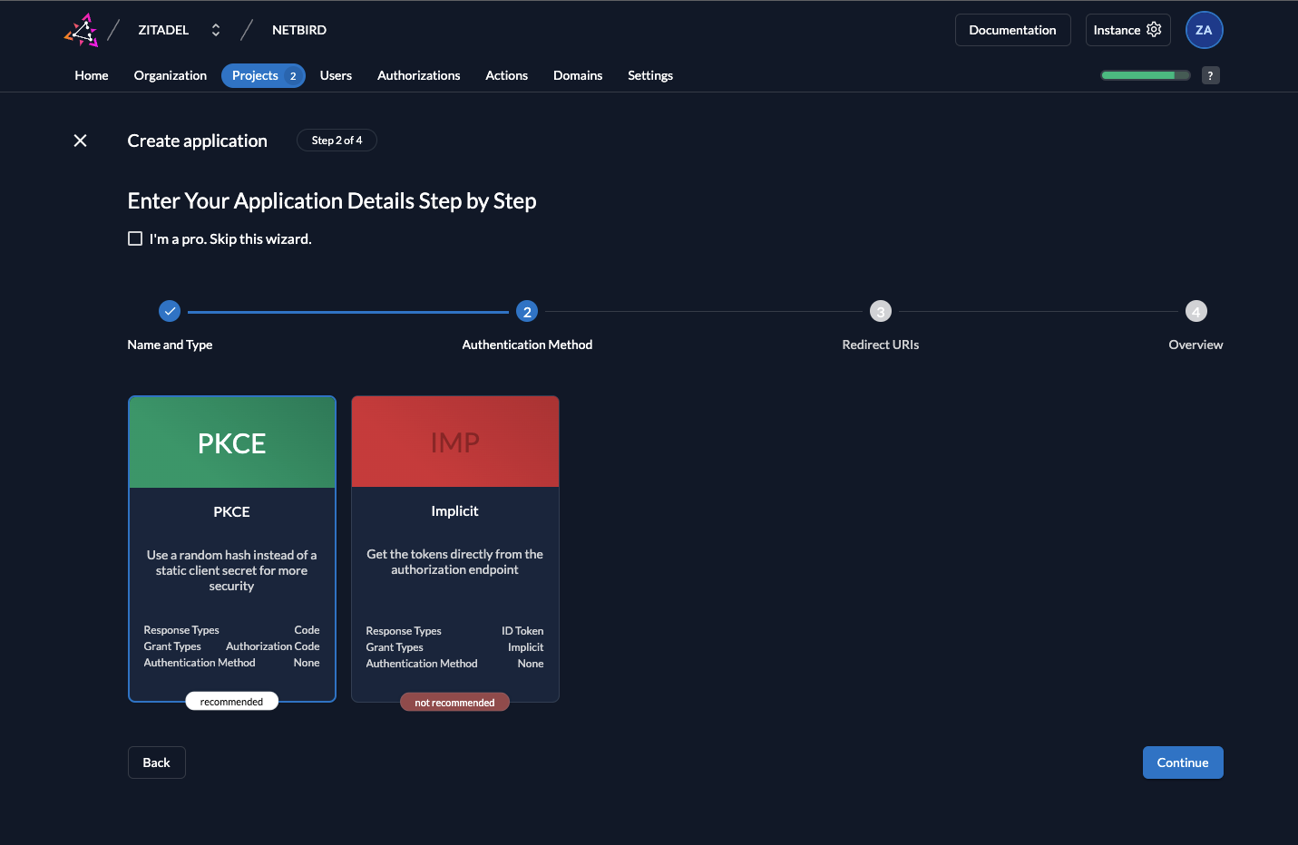Click the ZA user avatar
Viewport: 1298px width, 845px height.
pyautogui.click(x=1204, y=29)
